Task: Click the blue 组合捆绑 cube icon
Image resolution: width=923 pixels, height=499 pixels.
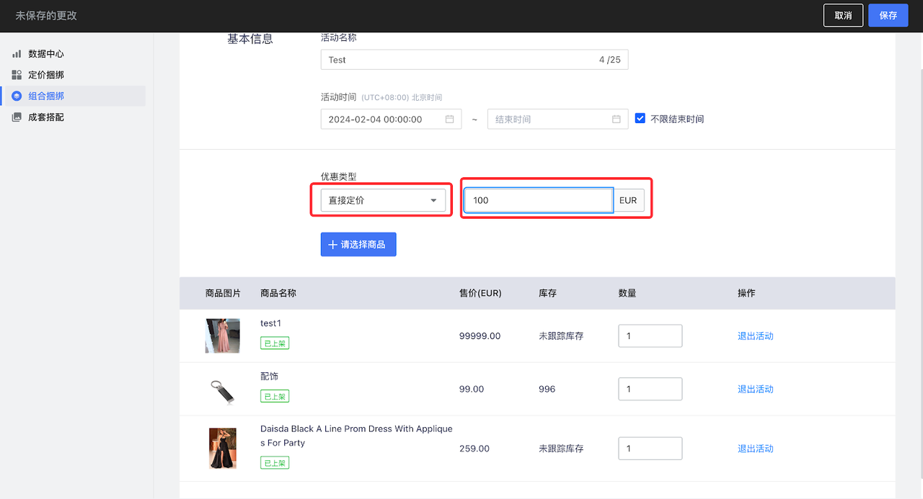Action: (17, 95)
